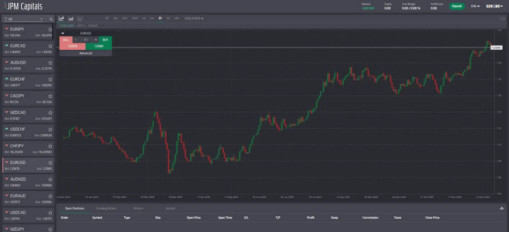Select the CHFJPY symbol row
This screenshot has height=232, width=509.
[28, 149]
